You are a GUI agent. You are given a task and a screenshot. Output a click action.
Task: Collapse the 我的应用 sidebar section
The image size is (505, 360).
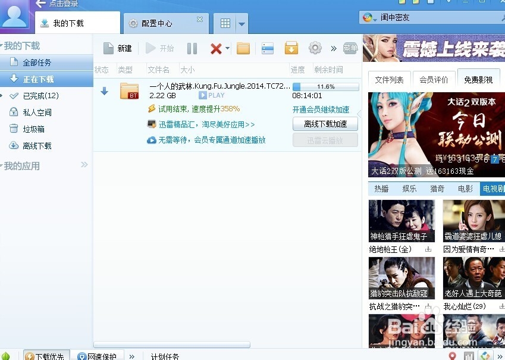[x=2, y=166]
